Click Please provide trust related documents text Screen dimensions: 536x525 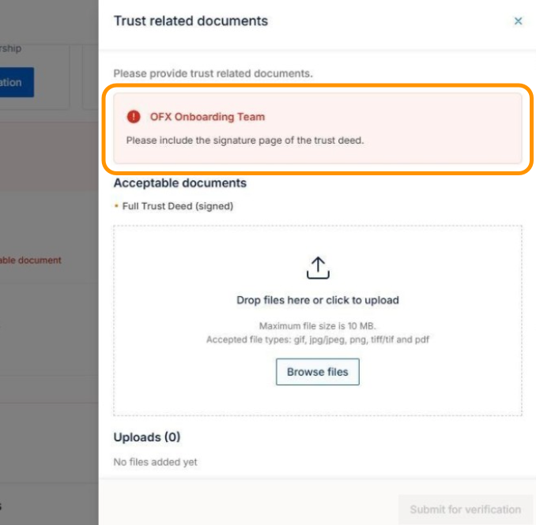(213, 73)
